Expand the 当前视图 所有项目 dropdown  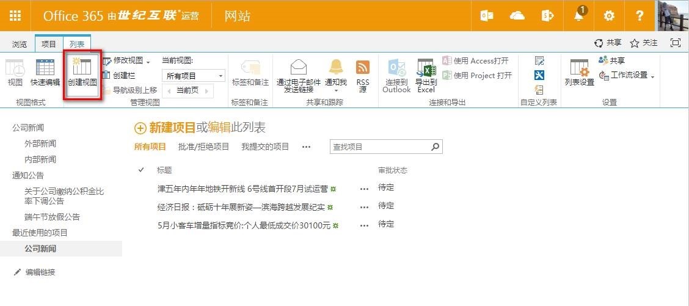pos(221,76)
